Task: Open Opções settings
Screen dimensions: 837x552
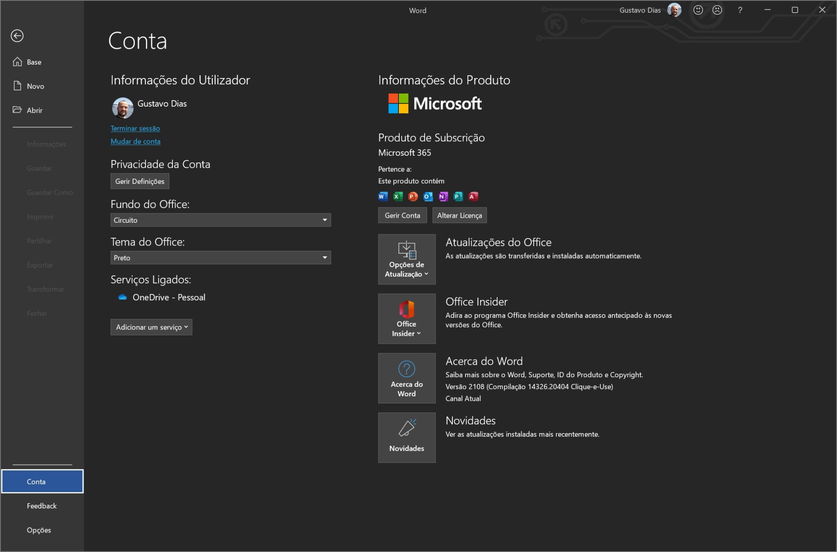Action: [42, 530]
